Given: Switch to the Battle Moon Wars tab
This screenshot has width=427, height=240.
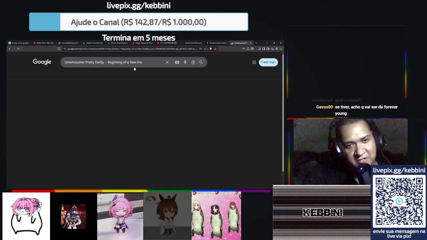Looking at the screenshot, I should click(x=44, y=43).
